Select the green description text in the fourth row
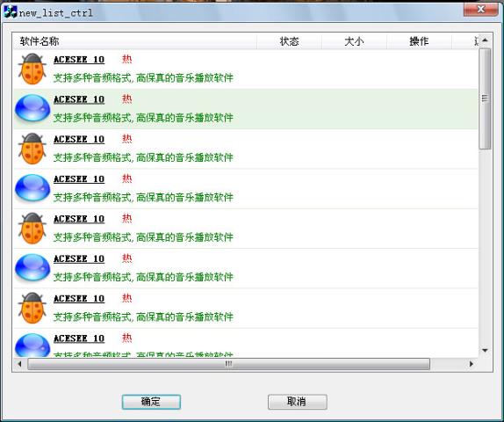Viewport: 504px width, 422px height. [x=143, y=197]
